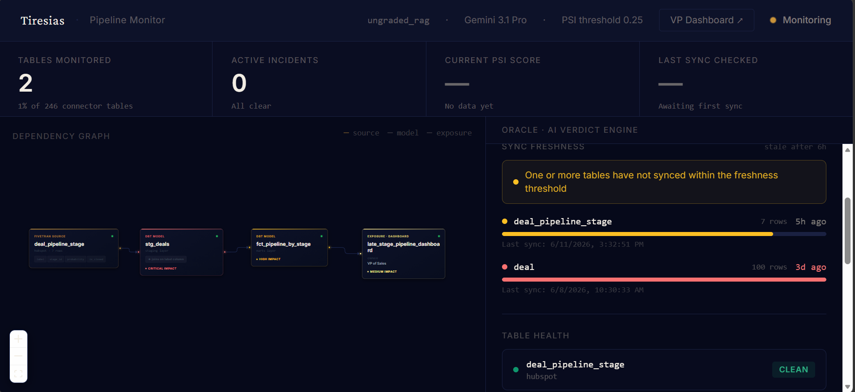Click the '7 rows' count for deal_pipeline_stage
The width and height of the screenshot is (855, 392).
coord(774,221)
